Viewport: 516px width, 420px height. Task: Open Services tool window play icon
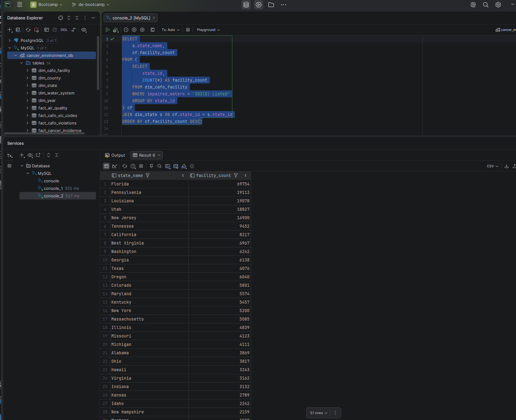(259, 5)
